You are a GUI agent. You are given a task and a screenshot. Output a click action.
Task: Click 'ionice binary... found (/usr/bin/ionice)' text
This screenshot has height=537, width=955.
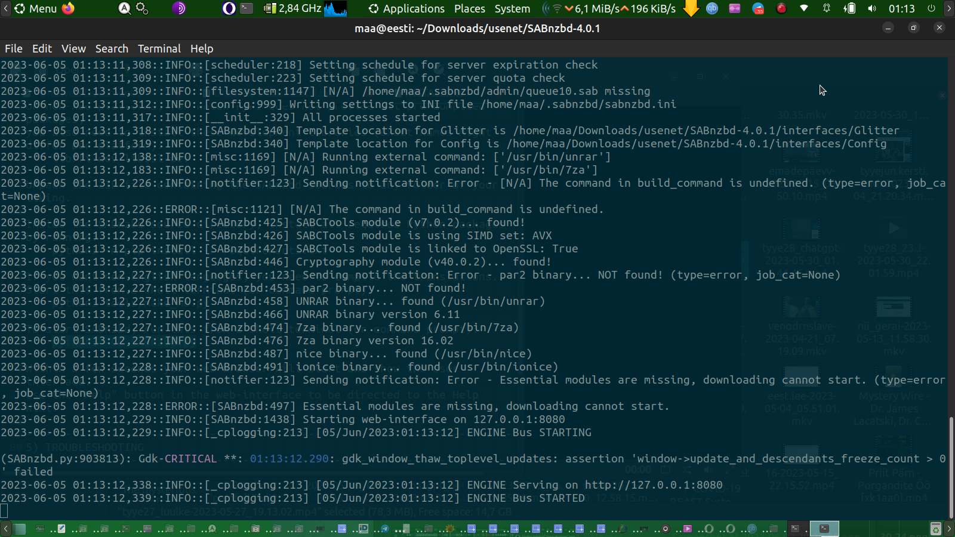[427, 367]
